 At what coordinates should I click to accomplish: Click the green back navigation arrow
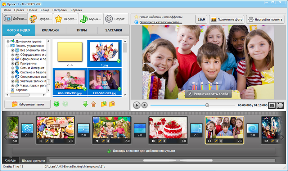57,104
